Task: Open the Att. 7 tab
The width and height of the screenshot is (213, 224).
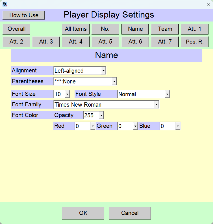Action: (x=165, y=42)
